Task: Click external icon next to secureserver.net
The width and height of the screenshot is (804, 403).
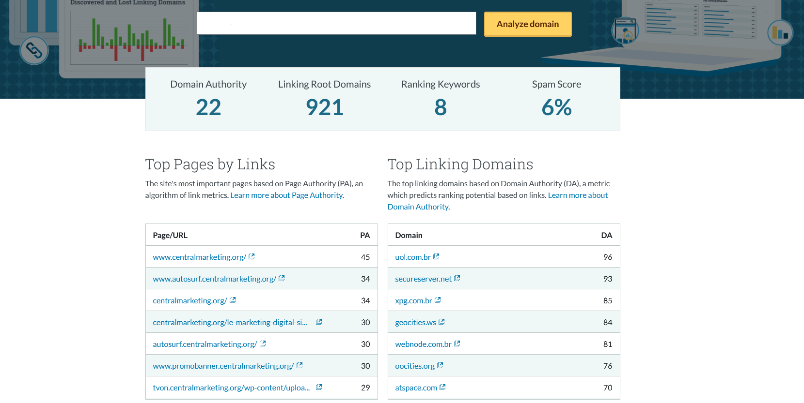Action: click(x=457, y=278)
